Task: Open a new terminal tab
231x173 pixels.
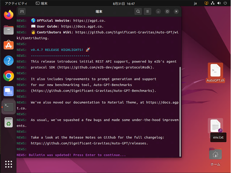Action: point(22,11)
